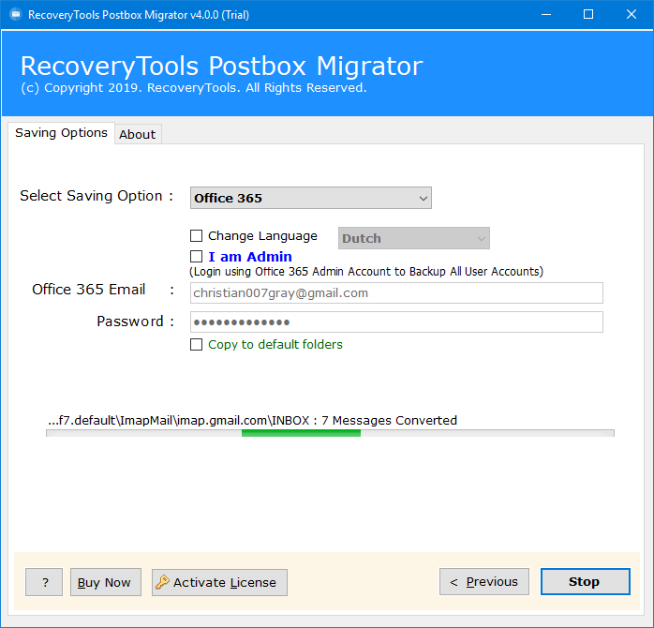
Task: Click the RecoveryTools app icon in title bar
Action: (x=16, y=15)
